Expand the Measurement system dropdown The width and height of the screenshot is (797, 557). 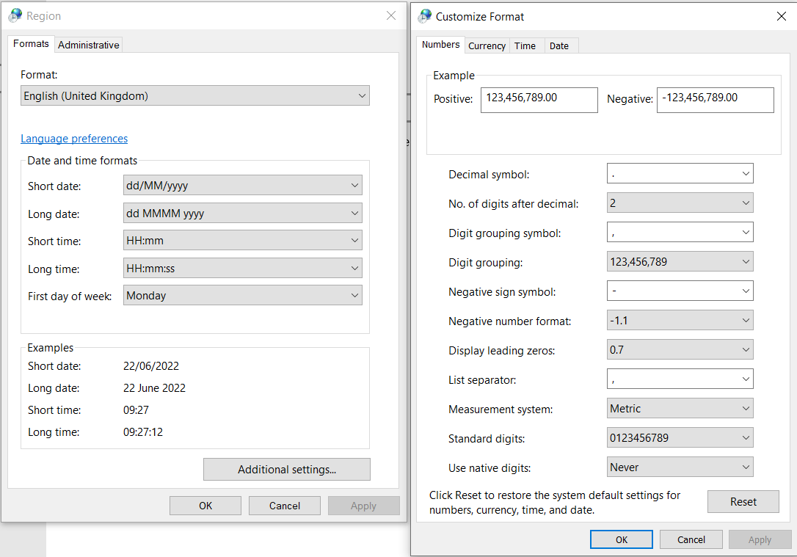680,408
